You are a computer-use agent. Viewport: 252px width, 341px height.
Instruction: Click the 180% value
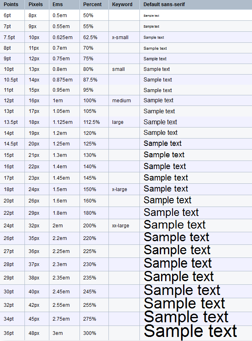point(90,213)
